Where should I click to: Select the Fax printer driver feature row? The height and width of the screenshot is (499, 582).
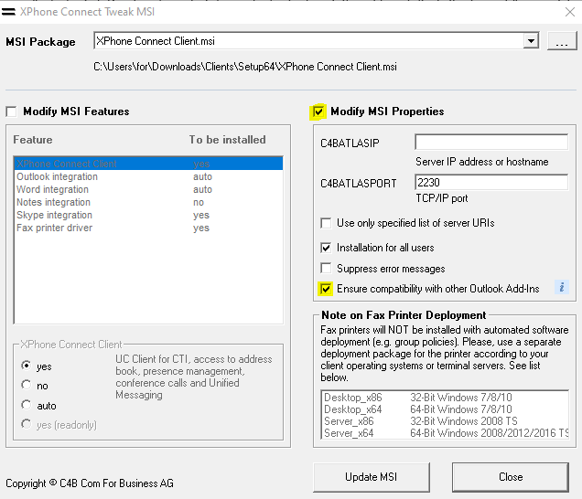coord(148,228)
